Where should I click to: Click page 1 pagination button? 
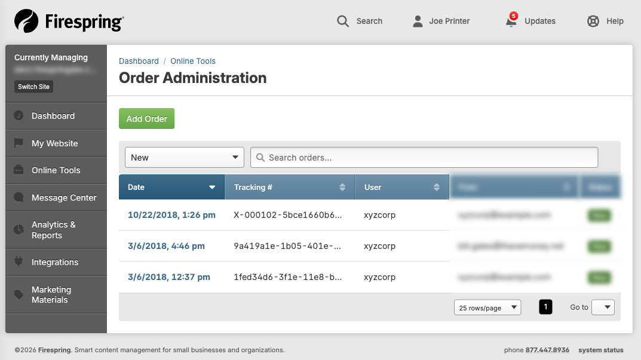click(545, 307)
